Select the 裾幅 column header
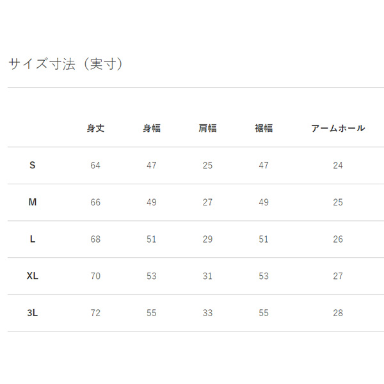The height and width of the screenshot is (384, 384). (x=264, y=129)
